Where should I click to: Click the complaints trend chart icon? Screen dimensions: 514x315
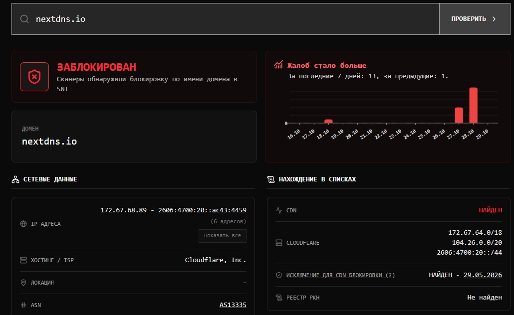(x=278, y=65)
